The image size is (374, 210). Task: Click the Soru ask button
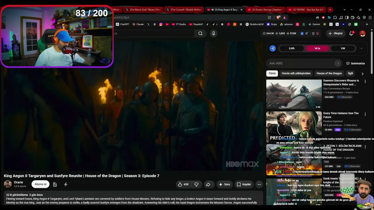pyautogui.click(x=224, y=184)
